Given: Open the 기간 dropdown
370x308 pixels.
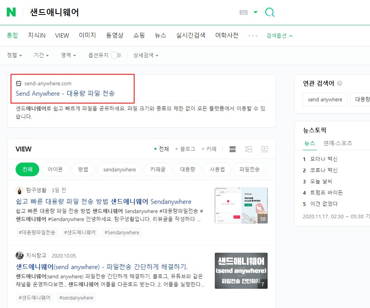Looking at the screenshot, I should tap(41, 55).
